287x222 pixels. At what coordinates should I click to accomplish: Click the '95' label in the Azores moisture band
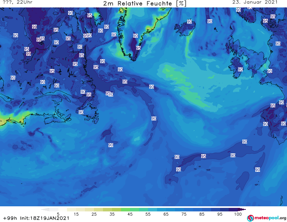[204, 156]
